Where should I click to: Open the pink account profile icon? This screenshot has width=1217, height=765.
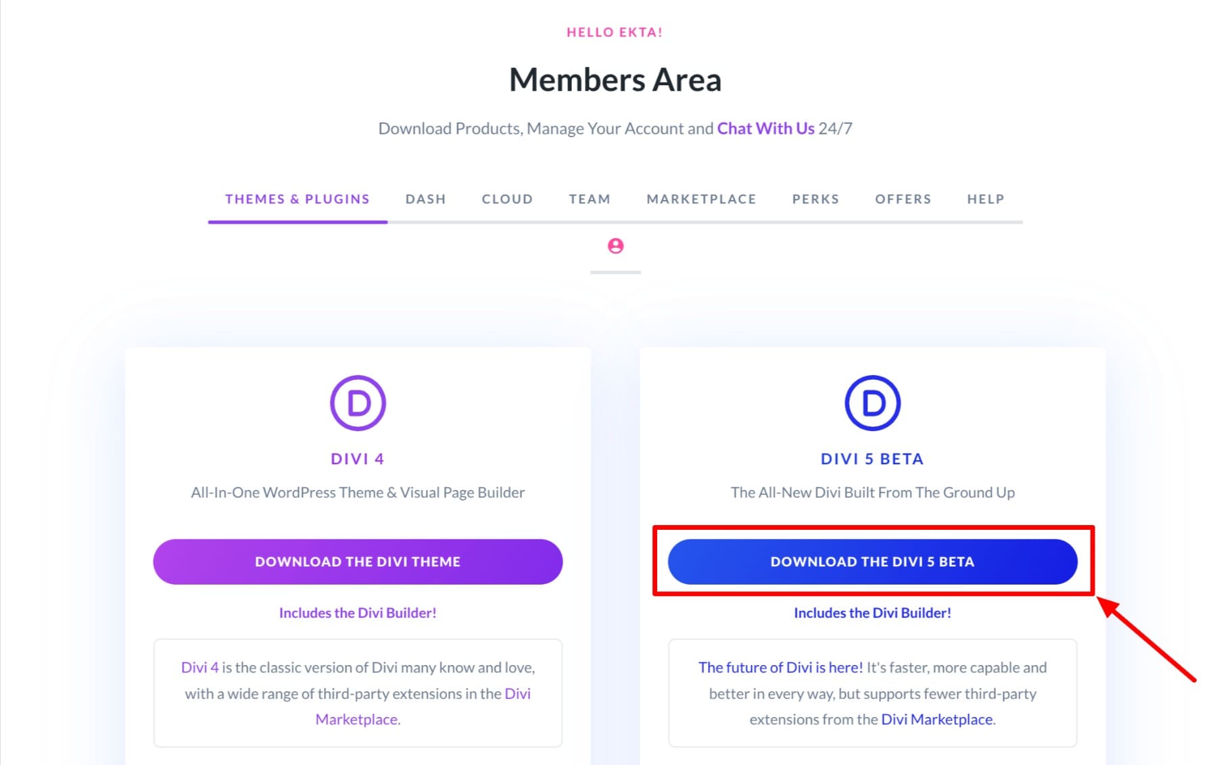(615, 246)
